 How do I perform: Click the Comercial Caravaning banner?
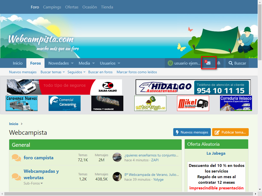click(64, 103)
